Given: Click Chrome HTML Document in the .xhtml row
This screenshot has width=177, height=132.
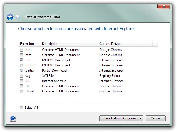Looking at the screenshot, I should click(61, 91).
